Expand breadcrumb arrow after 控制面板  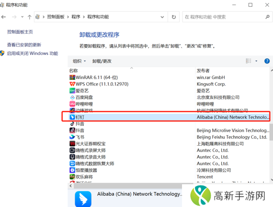[x=68, y=17]
